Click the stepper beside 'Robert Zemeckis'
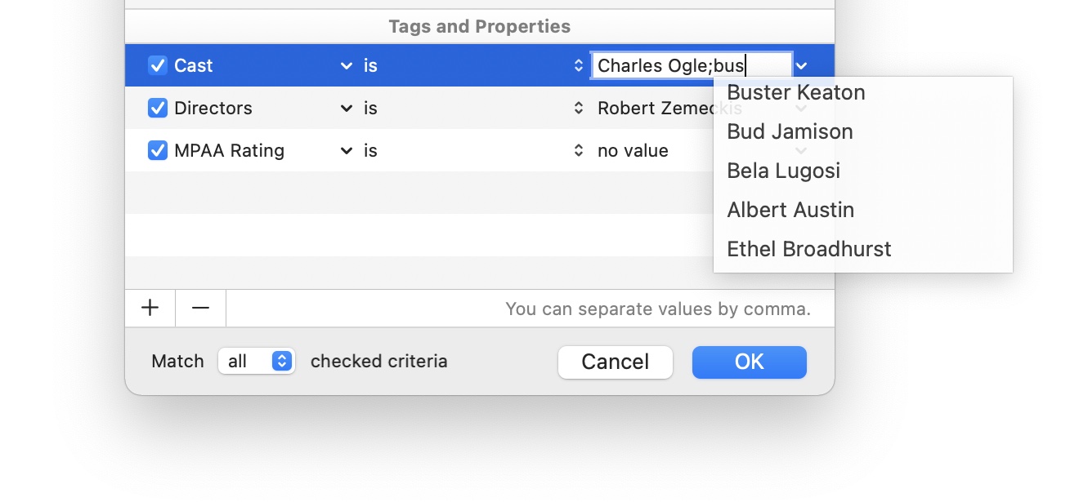Image resolution: width=1079 pixels, height=502 pixels. [x=579, y=108]
